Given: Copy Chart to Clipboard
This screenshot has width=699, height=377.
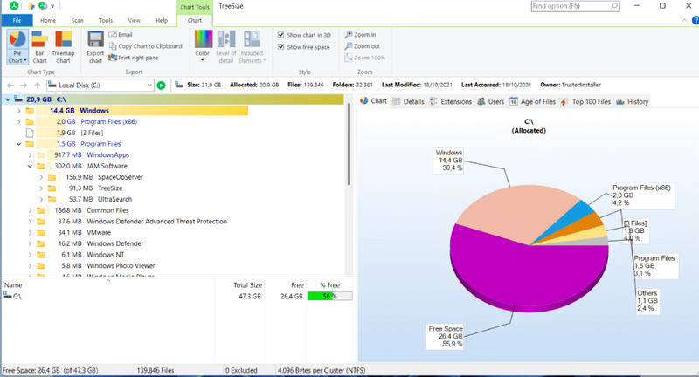Looking at the screenshot, I should (145, 46).
